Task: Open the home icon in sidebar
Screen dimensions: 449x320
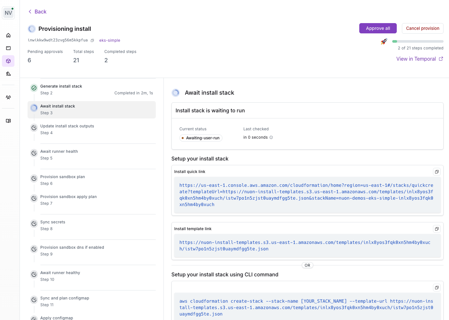Action: 8,35
